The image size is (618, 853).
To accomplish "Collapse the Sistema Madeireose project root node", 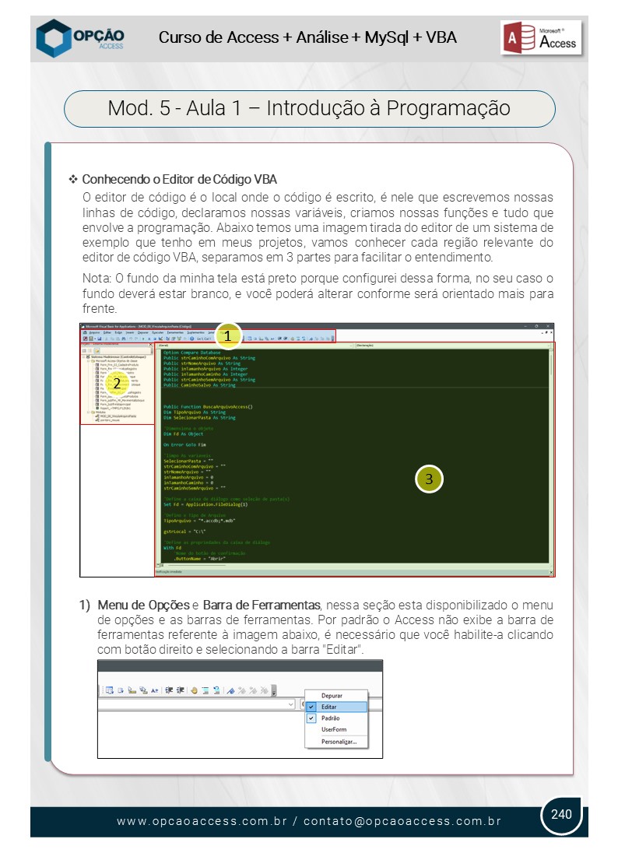I will tap(84, 357).
